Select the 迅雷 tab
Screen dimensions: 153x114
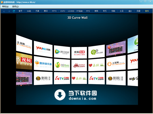(x=138, y=11)
